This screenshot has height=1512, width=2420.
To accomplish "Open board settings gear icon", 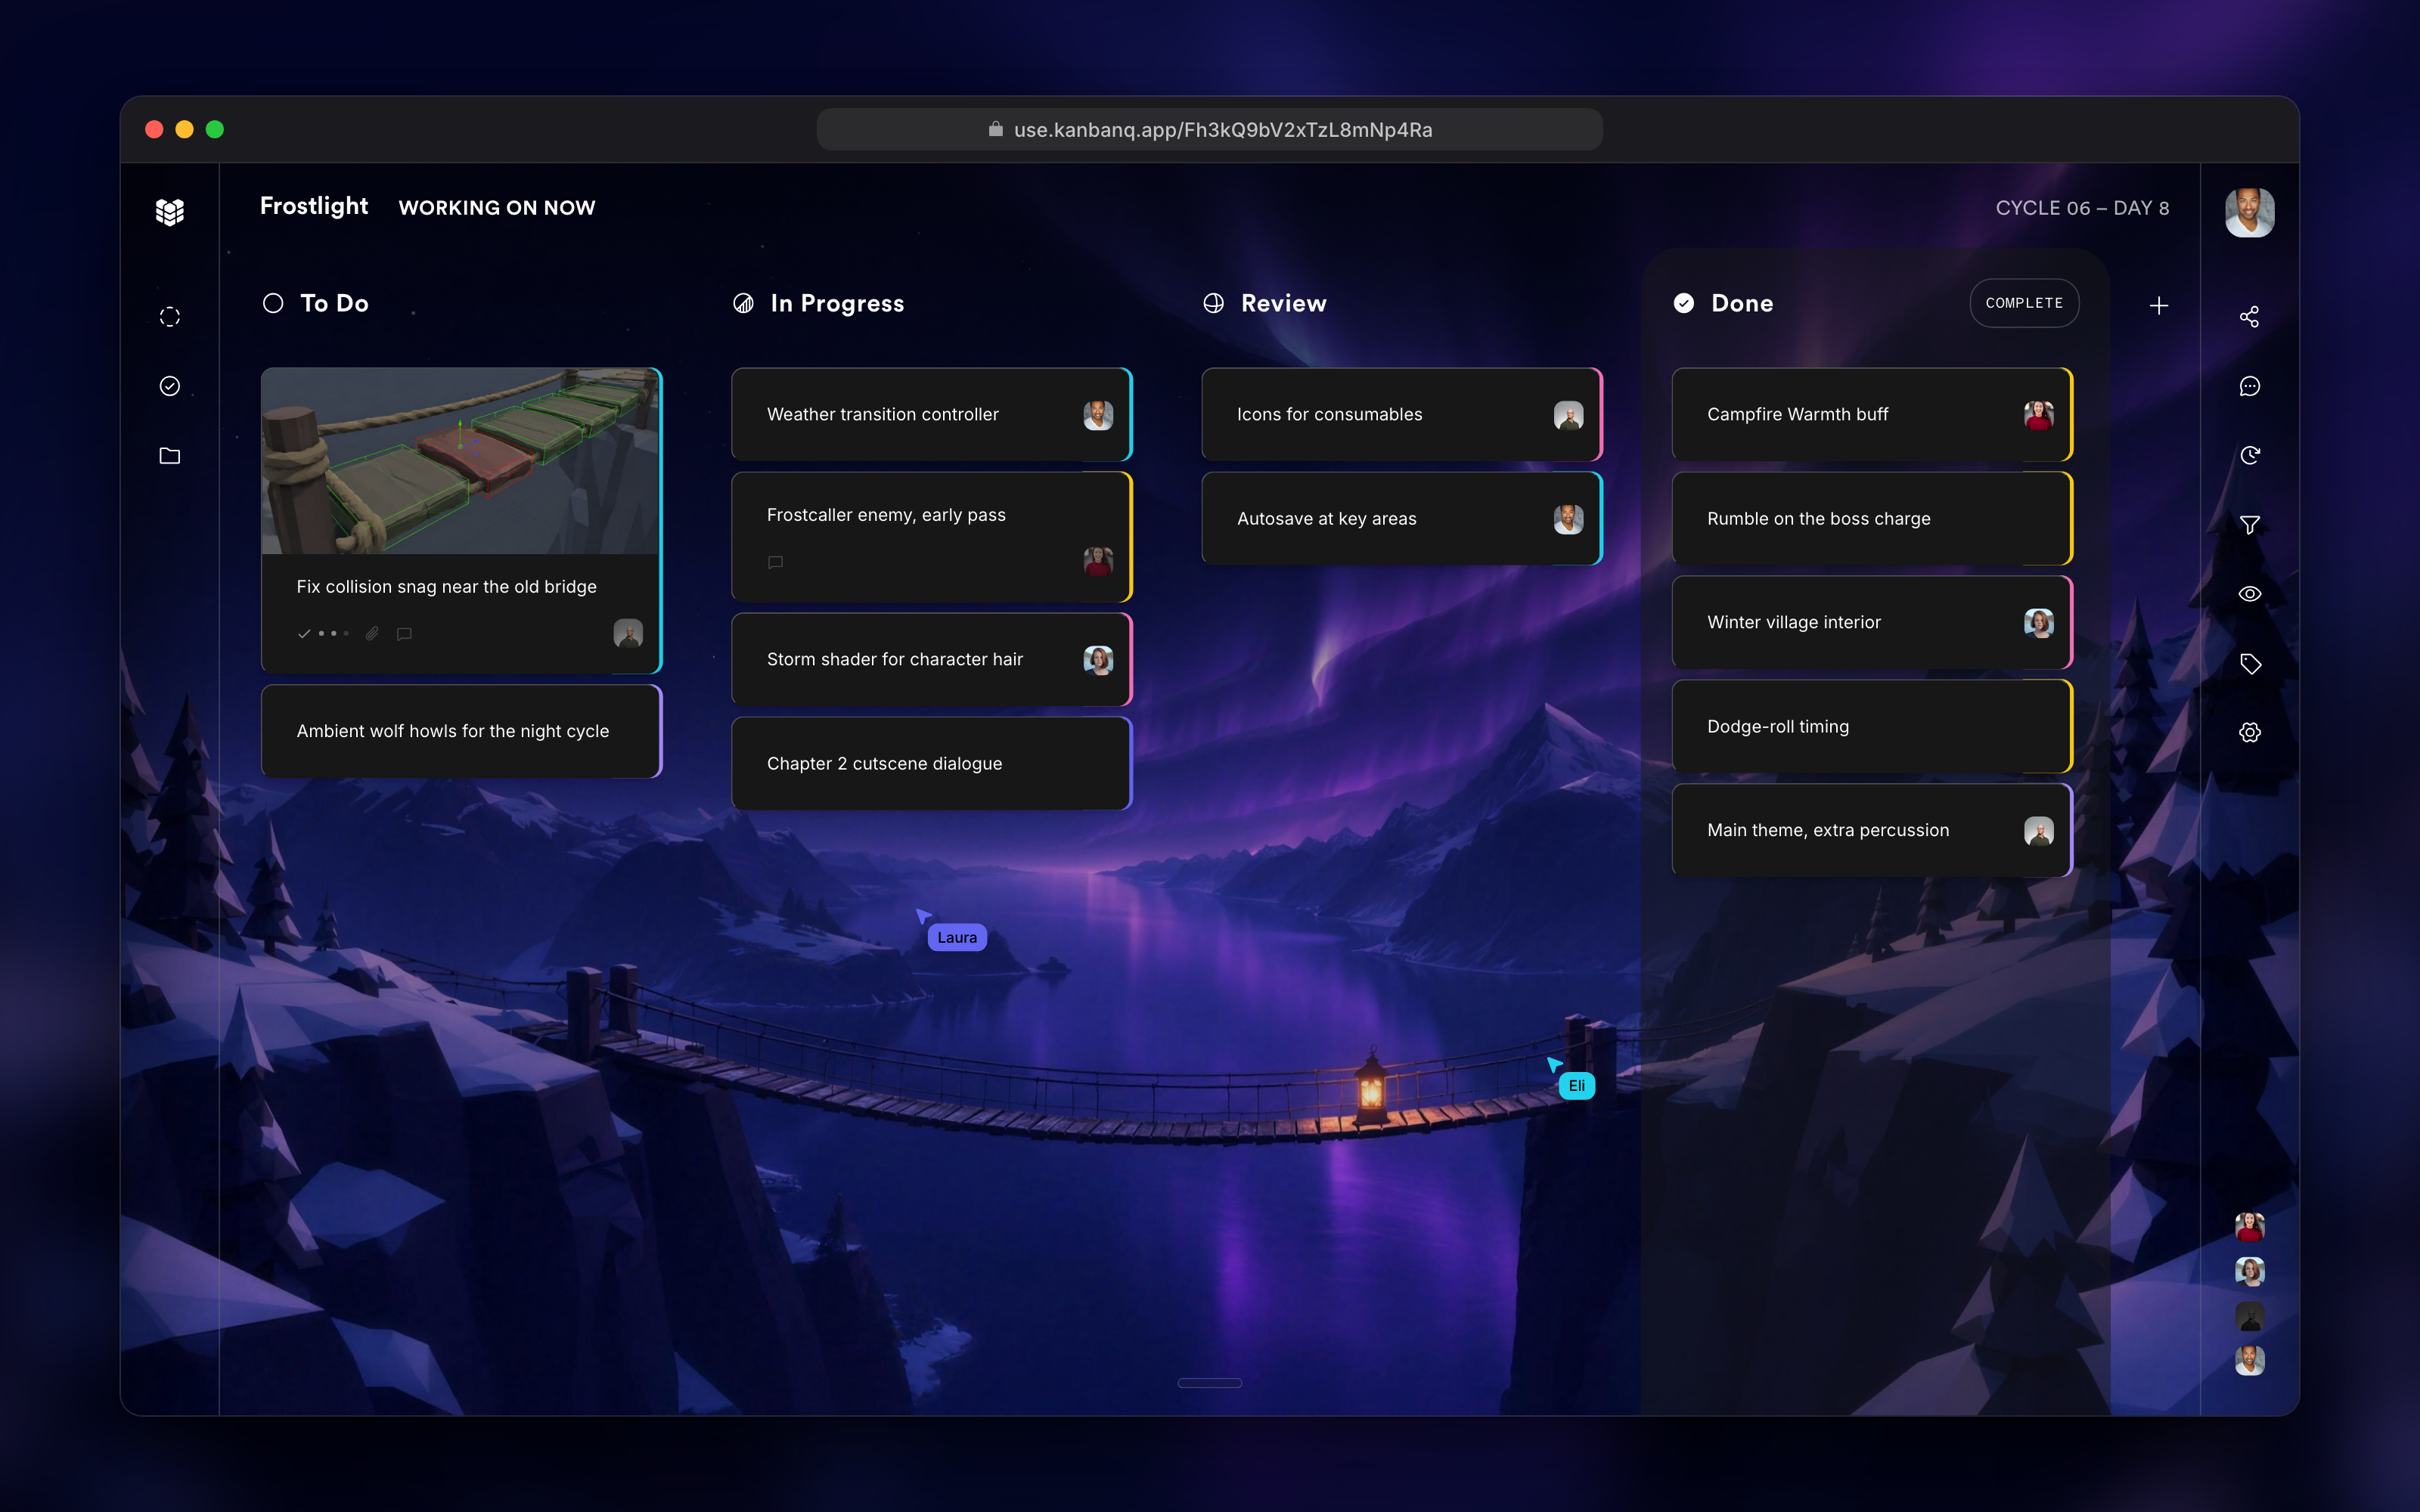I will click(x=2249, y=733).
